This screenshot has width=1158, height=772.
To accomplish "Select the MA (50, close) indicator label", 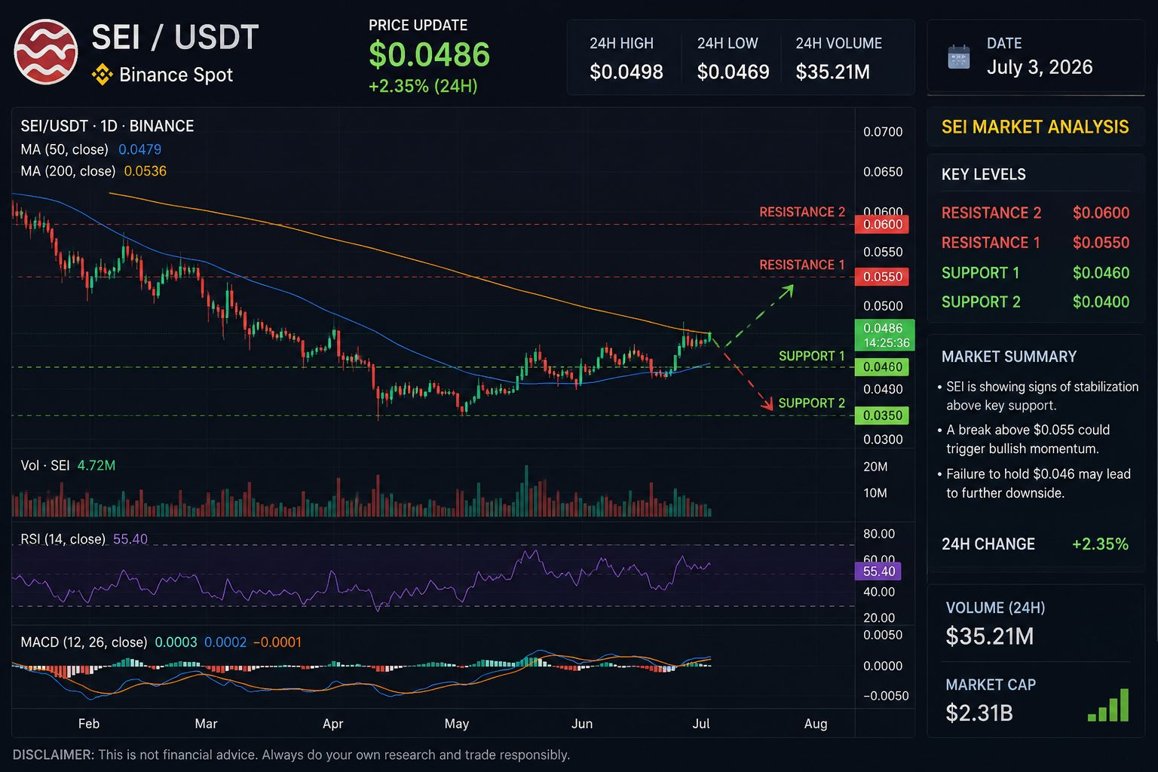I will tap(64, 149).
